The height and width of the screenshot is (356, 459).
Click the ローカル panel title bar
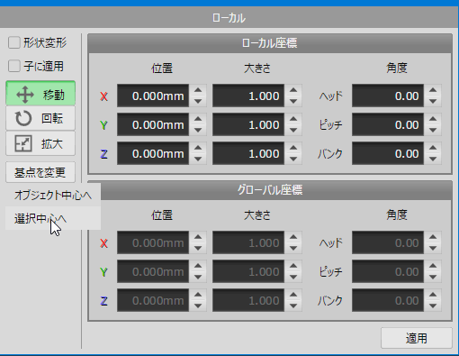point(229,18)
